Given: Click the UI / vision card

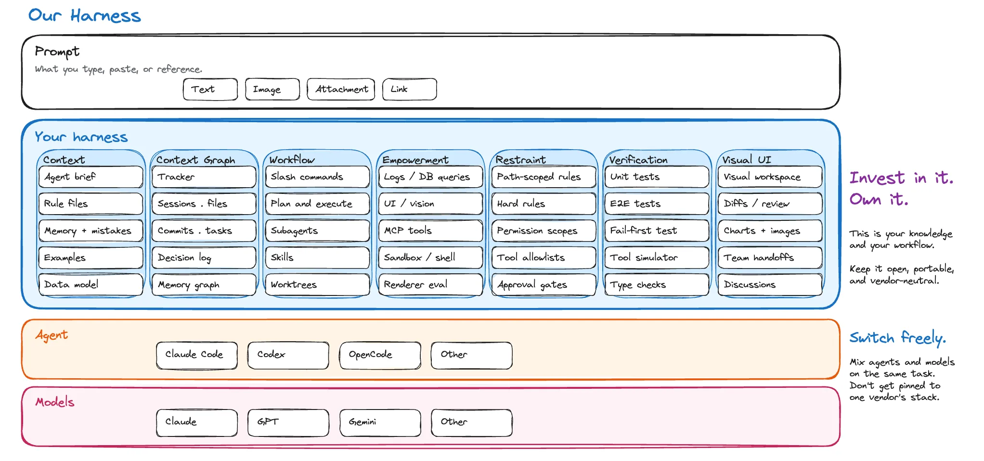Looking at the screenshot, I should click(x=431, y=204).
